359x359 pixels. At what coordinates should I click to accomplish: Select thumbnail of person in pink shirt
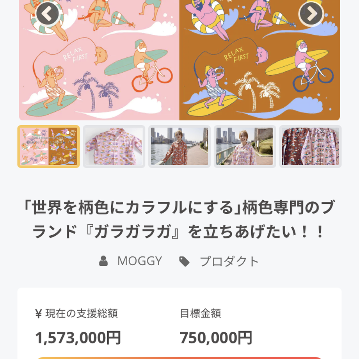click(245, 147)
